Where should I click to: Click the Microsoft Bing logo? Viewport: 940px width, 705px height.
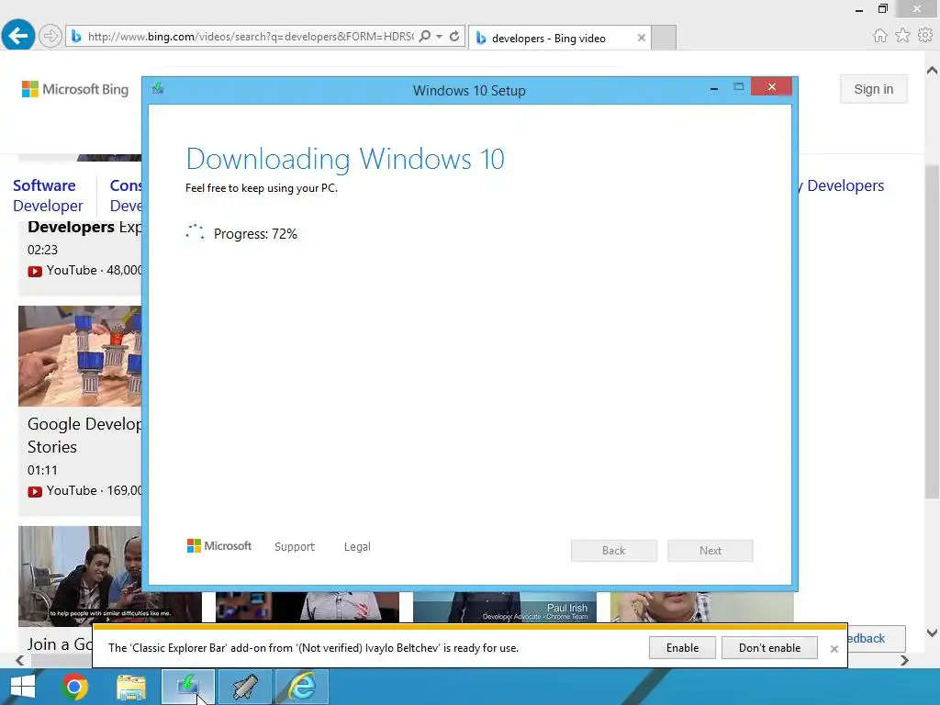click(75, 89)
